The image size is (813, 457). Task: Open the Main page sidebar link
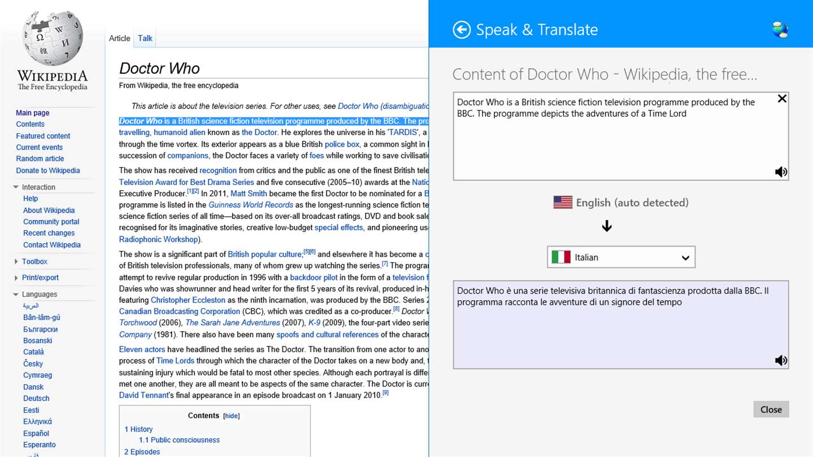click(x=33, y=113)
